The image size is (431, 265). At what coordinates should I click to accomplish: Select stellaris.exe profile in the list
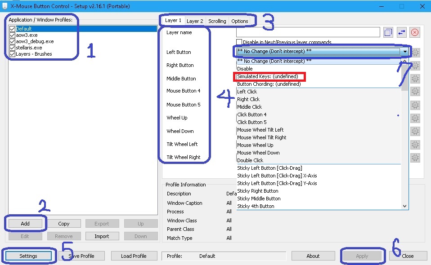(29, 48)
